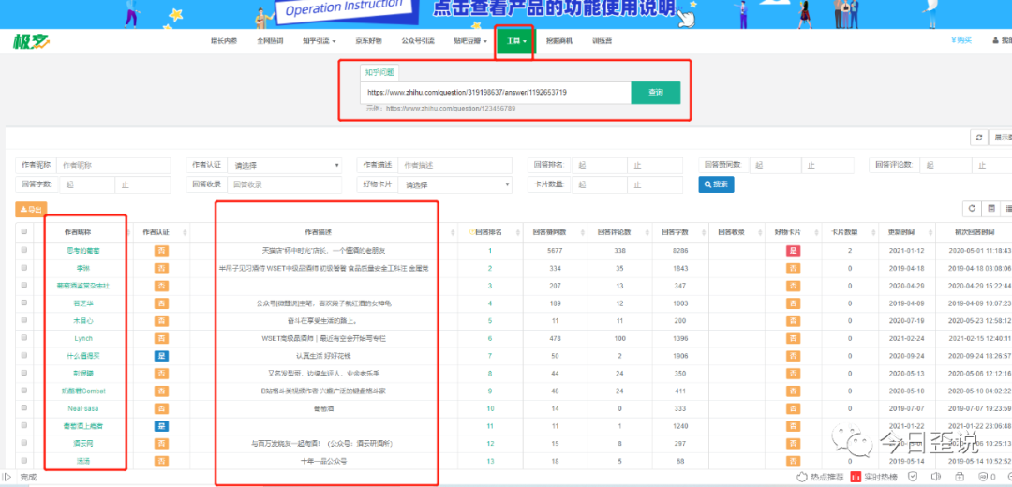
Task: Click the help icon beside 回答排名 header
Action: (x=472, y=232)
